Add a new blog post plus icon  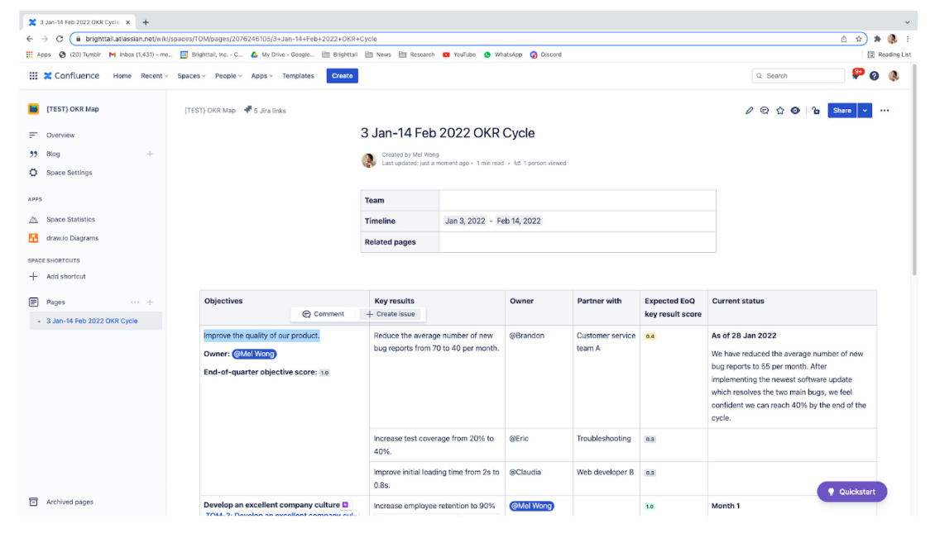150,154
